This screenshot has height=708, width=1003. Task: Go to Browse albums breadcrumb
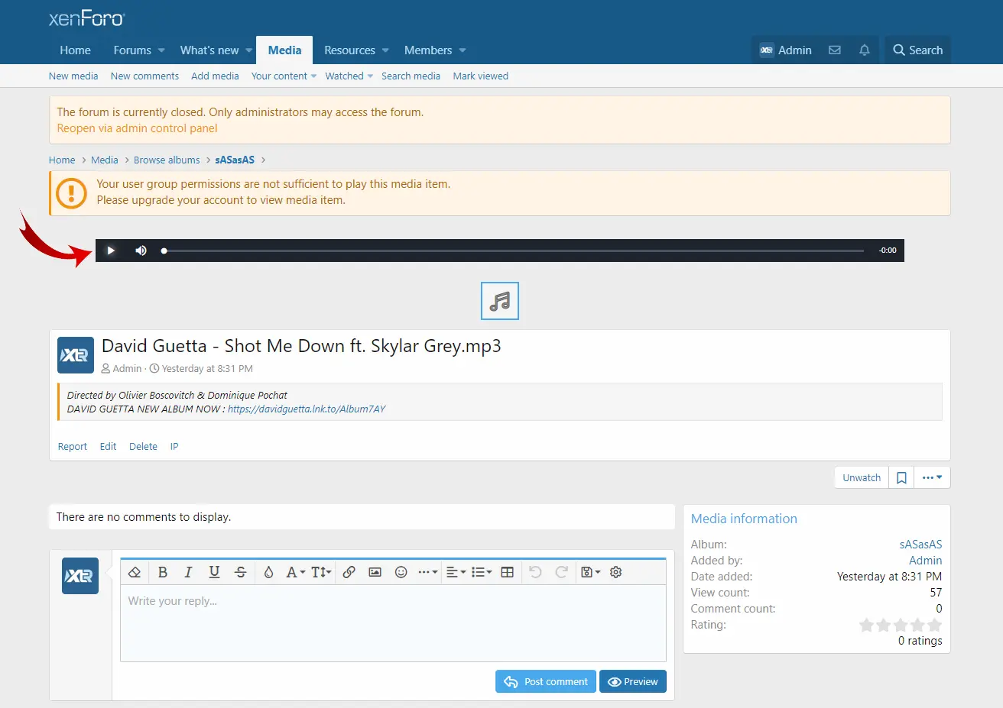(167, 160)
